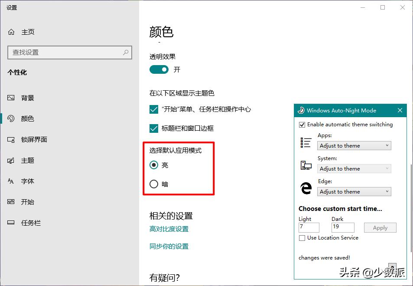Click the Edge browser icon in Auto-Night Mode
The width and height of the screenshot is (413, 286).
[306, 188]
